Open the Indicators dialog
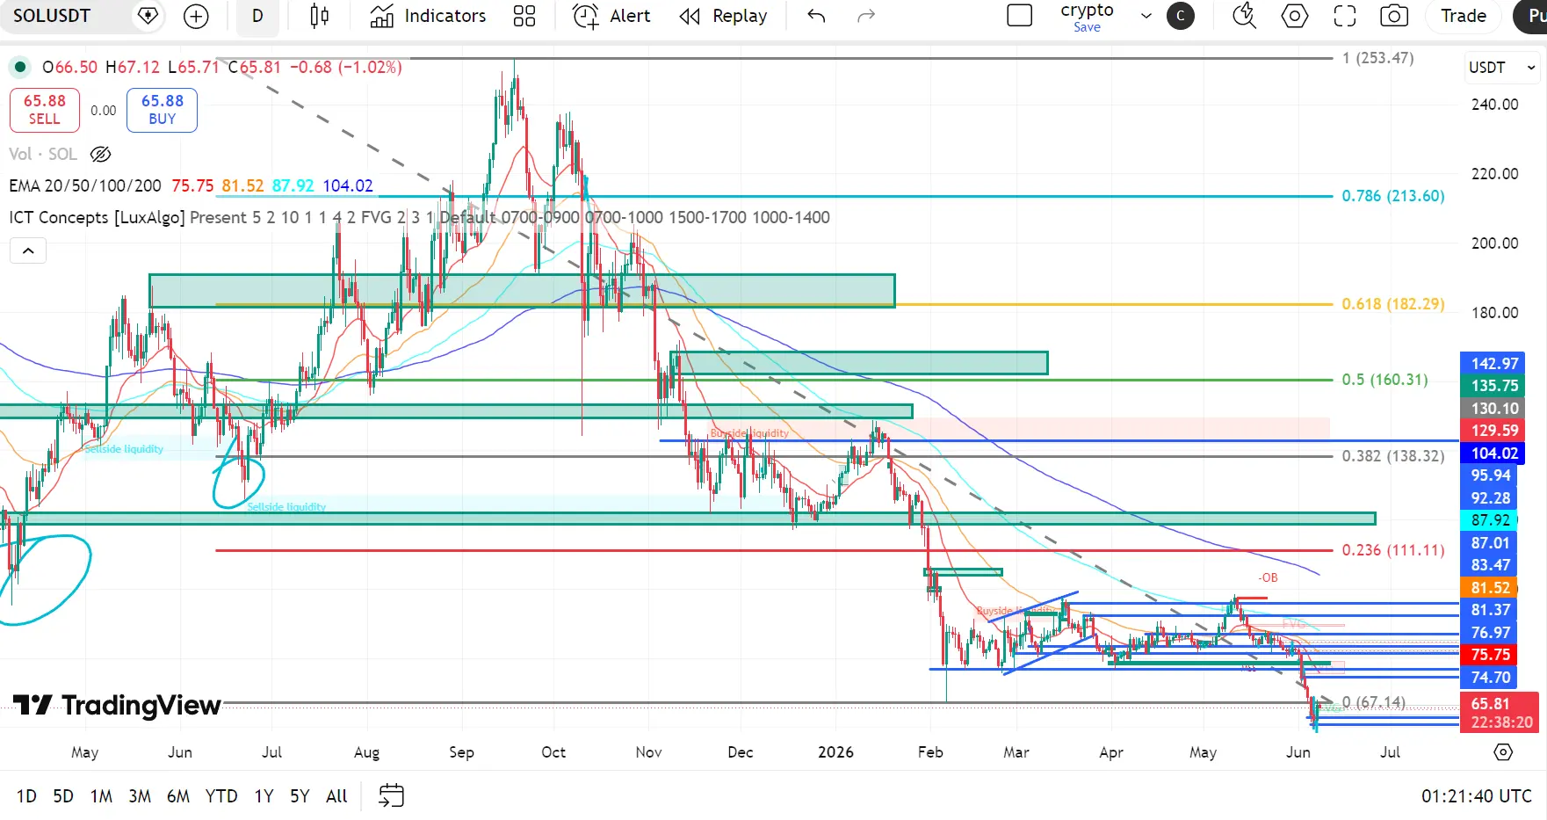 click(428, 16)
